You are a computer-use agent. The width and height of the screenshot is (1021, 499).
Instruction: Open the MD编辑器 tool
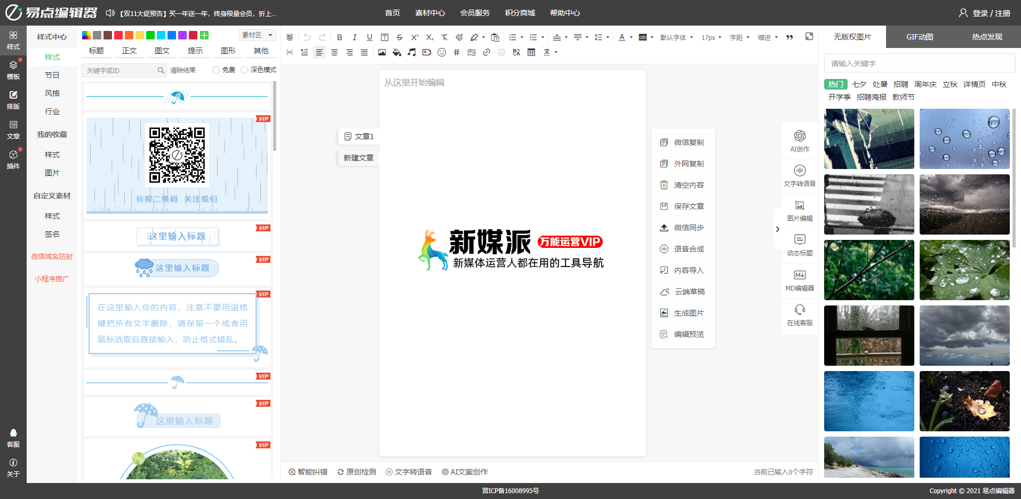pyautogui.click(x=800, y=280)
